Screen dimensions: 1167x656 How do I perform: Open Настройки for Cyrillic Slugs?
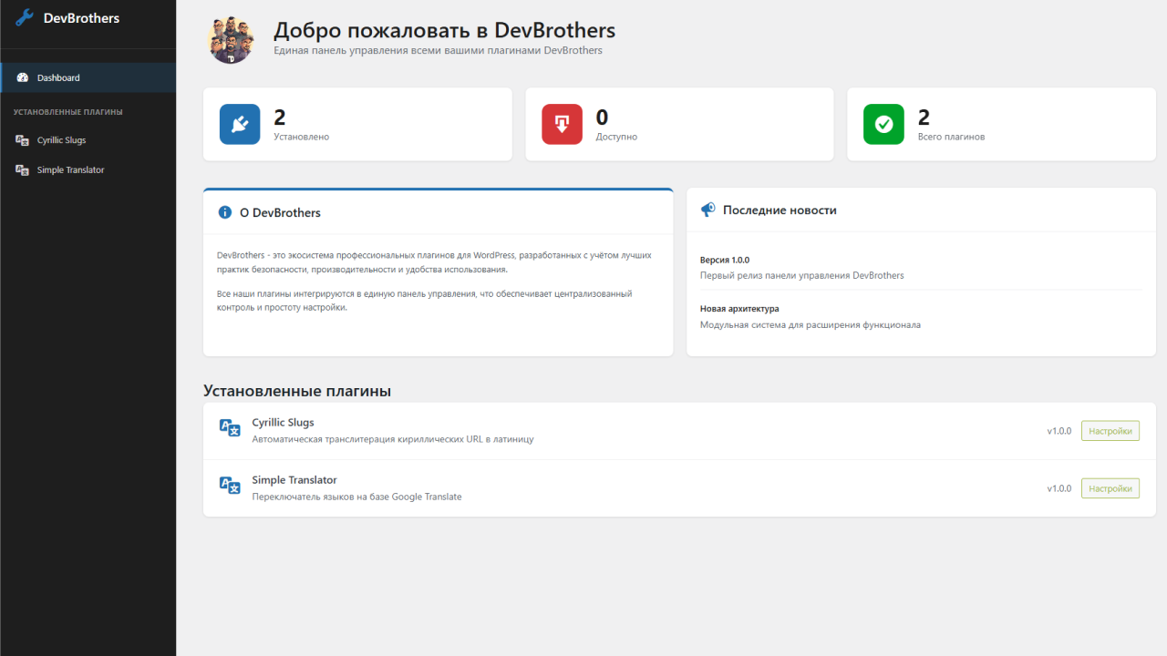1110,431
